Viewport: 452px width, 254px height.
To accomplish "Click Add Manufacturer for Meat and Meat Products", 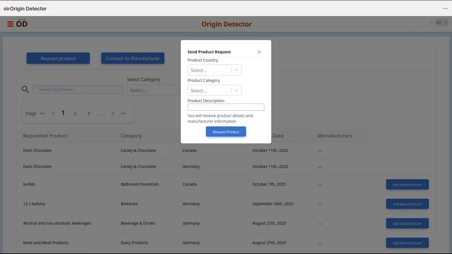I will coord(407,243).
